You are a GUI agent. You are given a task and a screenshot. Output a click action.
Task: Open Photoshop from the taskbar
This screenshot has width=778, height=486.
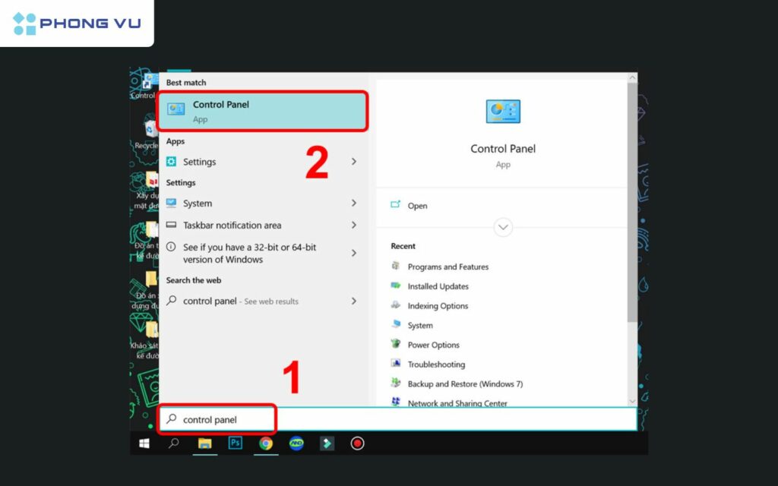[236, 443]
